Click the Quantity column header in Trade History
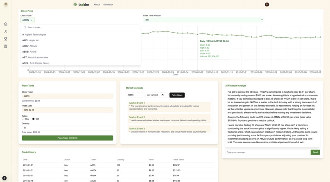Image resolution: width=330 pixels, height=182 pixels. point(120,160)
